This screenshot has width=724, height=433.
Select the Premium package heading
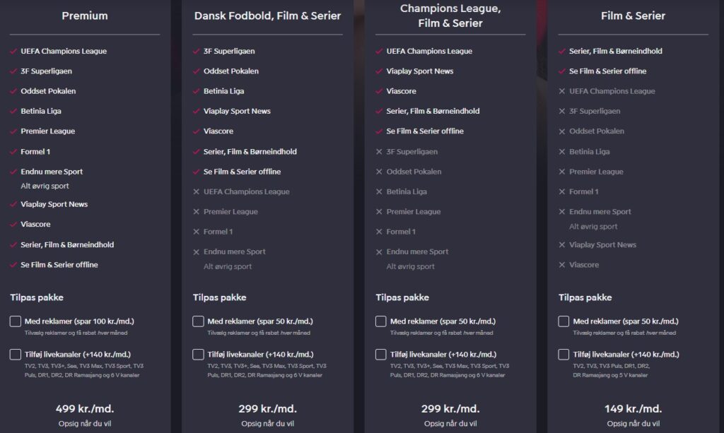pyautogui.click(x=85, y=16)
